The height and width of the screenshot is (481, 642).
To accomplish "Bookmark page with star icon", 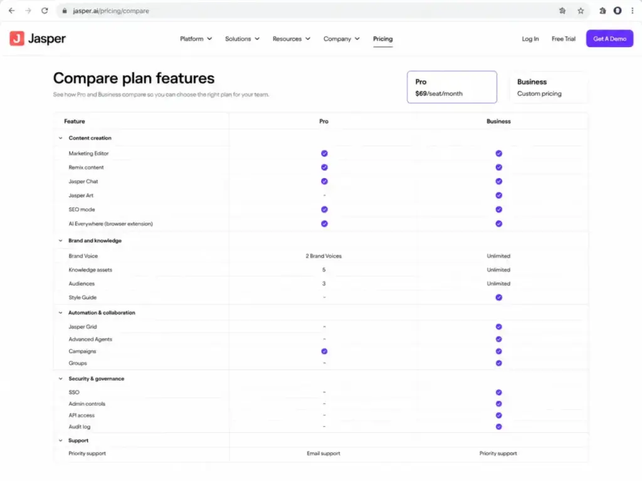I will click(581, 11).
